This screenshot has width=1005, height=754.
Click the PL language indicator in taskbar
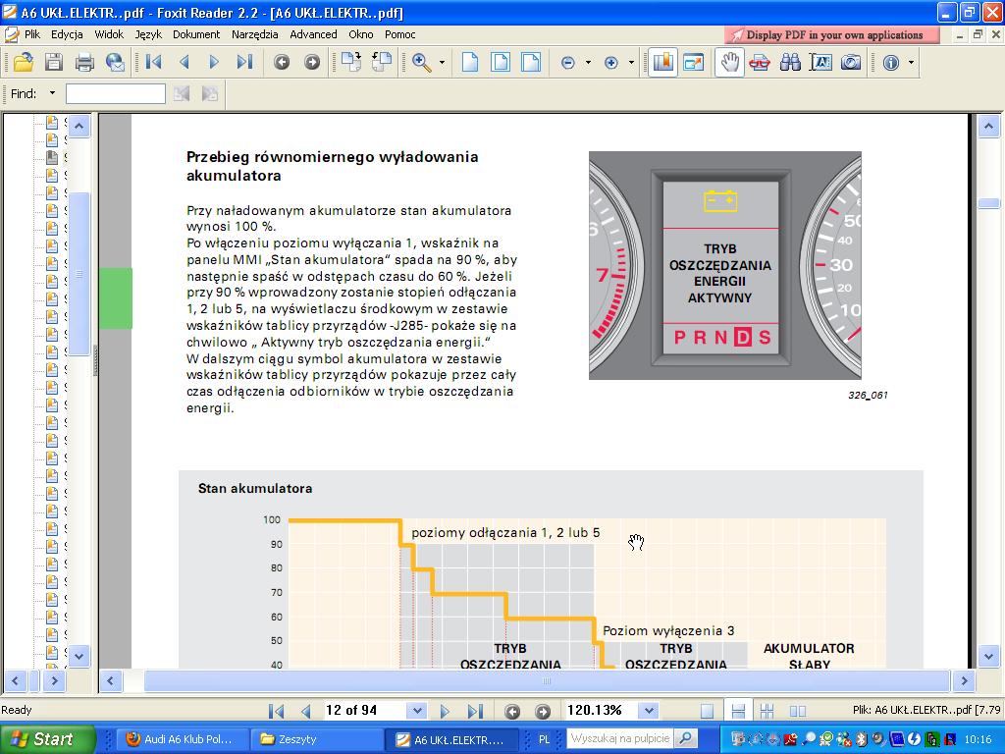(544, 739)
